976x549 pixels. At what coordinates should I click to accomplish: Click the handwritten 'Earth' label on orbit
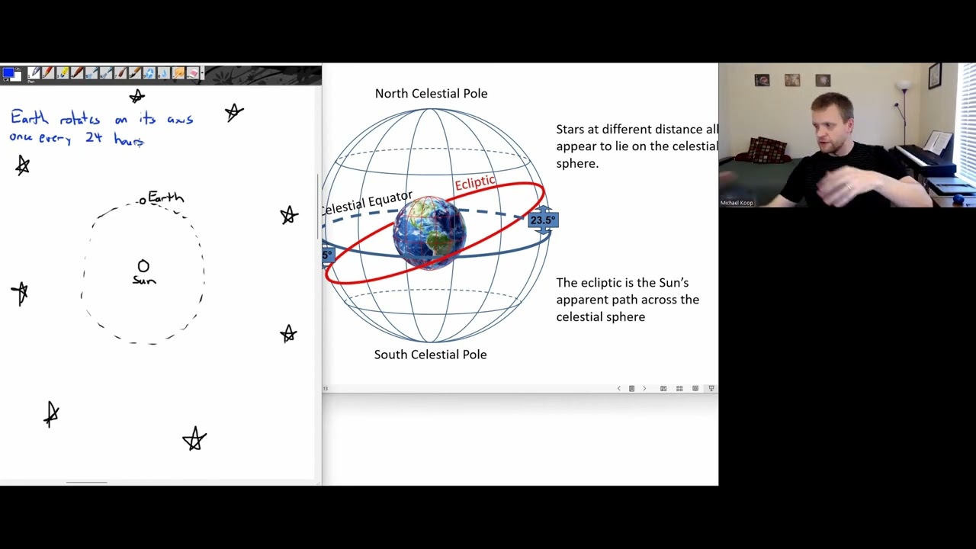click(166, 197)
